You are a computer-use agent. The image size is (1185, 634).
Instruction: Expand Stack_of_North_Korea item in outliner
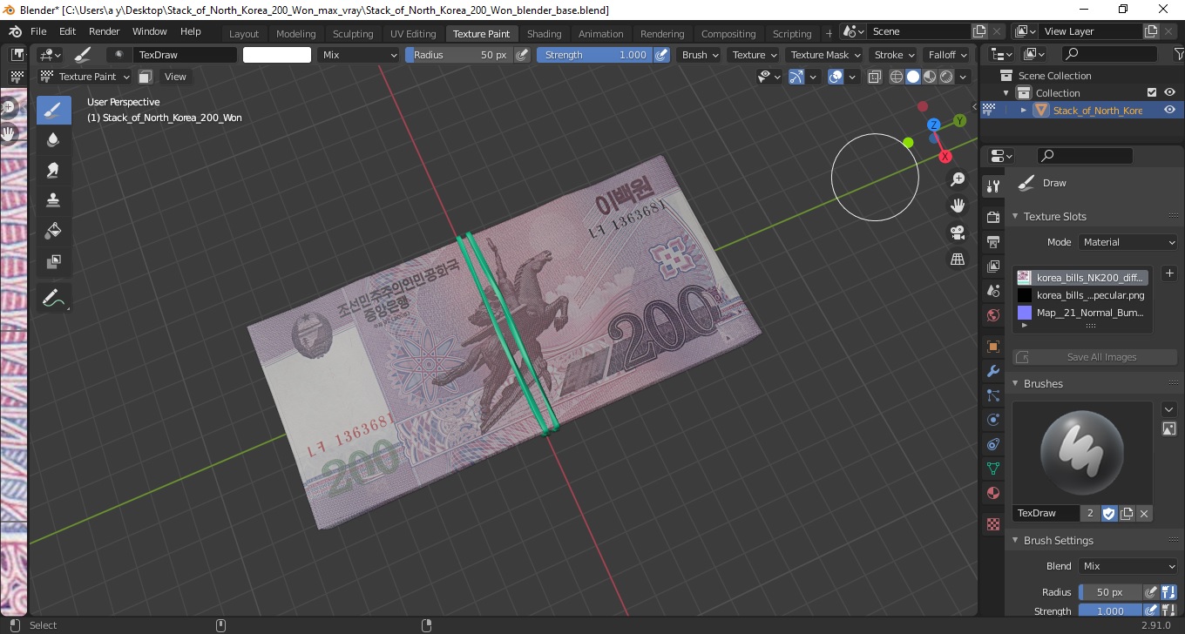[1024, 110]
